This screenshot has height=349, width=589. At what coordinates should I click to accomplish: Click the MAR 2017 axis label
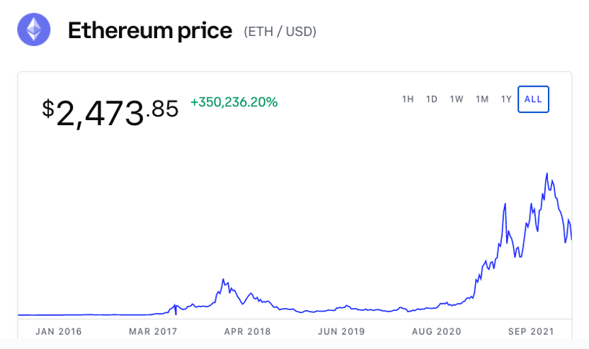(153, 331)
